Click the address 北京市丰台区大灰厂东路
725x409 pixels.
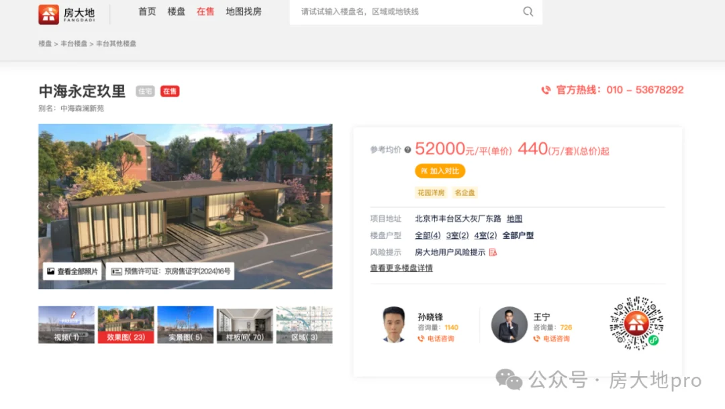pos(458,219)
